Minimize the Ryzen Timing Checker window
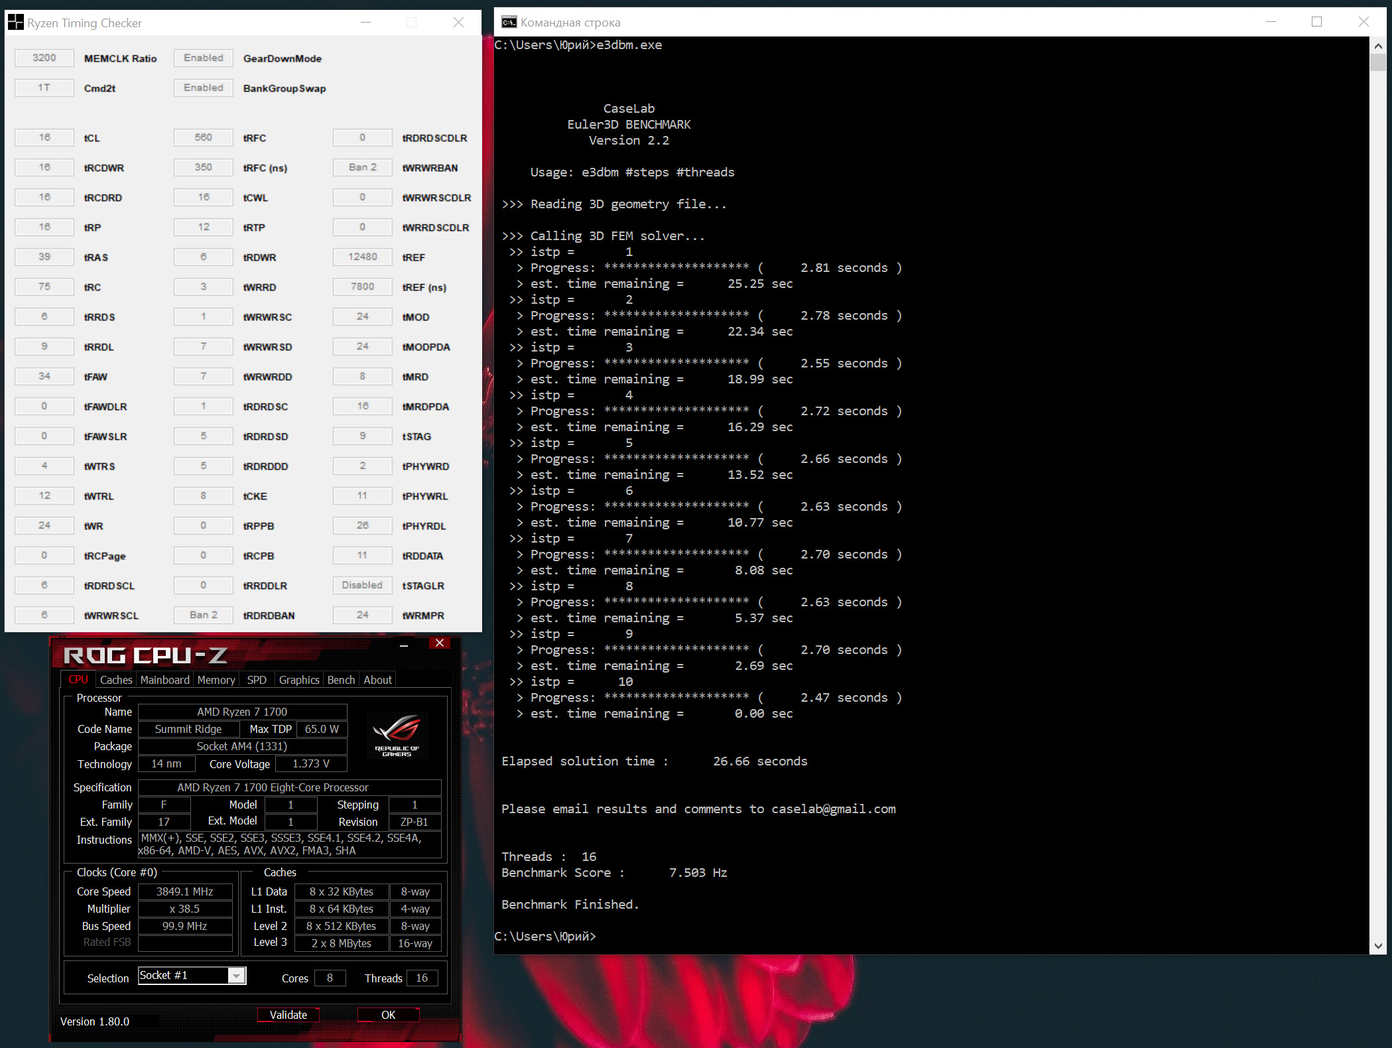Image resolution: width=1392 pixels, height=1048 pixels. coord(365,23)
